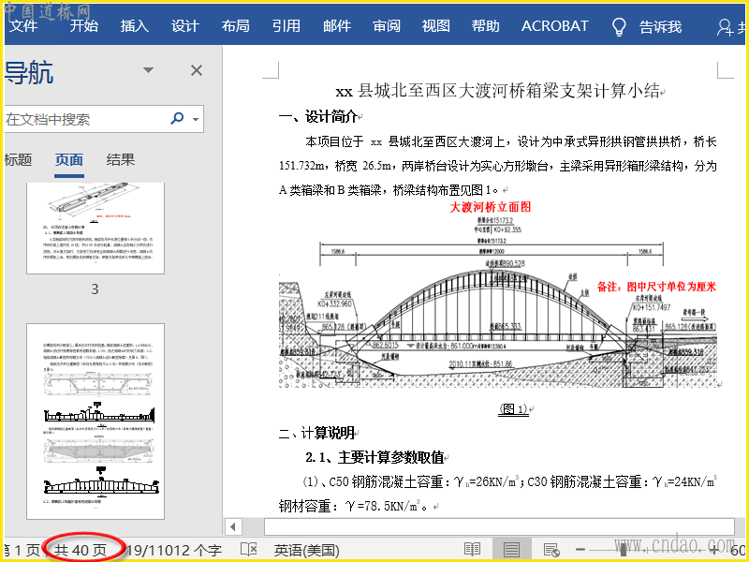
Task: Switch to Read Mode view icon
Action: coord(472,550)
